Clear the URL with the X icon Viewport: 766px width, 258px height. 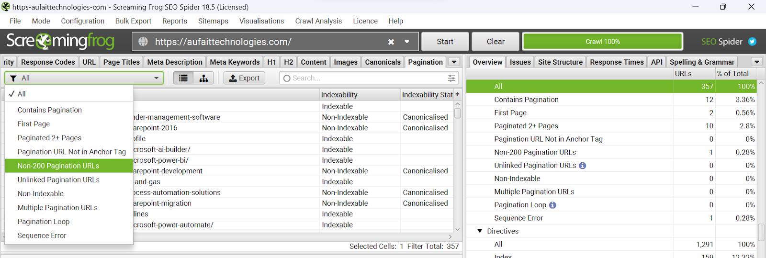tap(391, 42)
